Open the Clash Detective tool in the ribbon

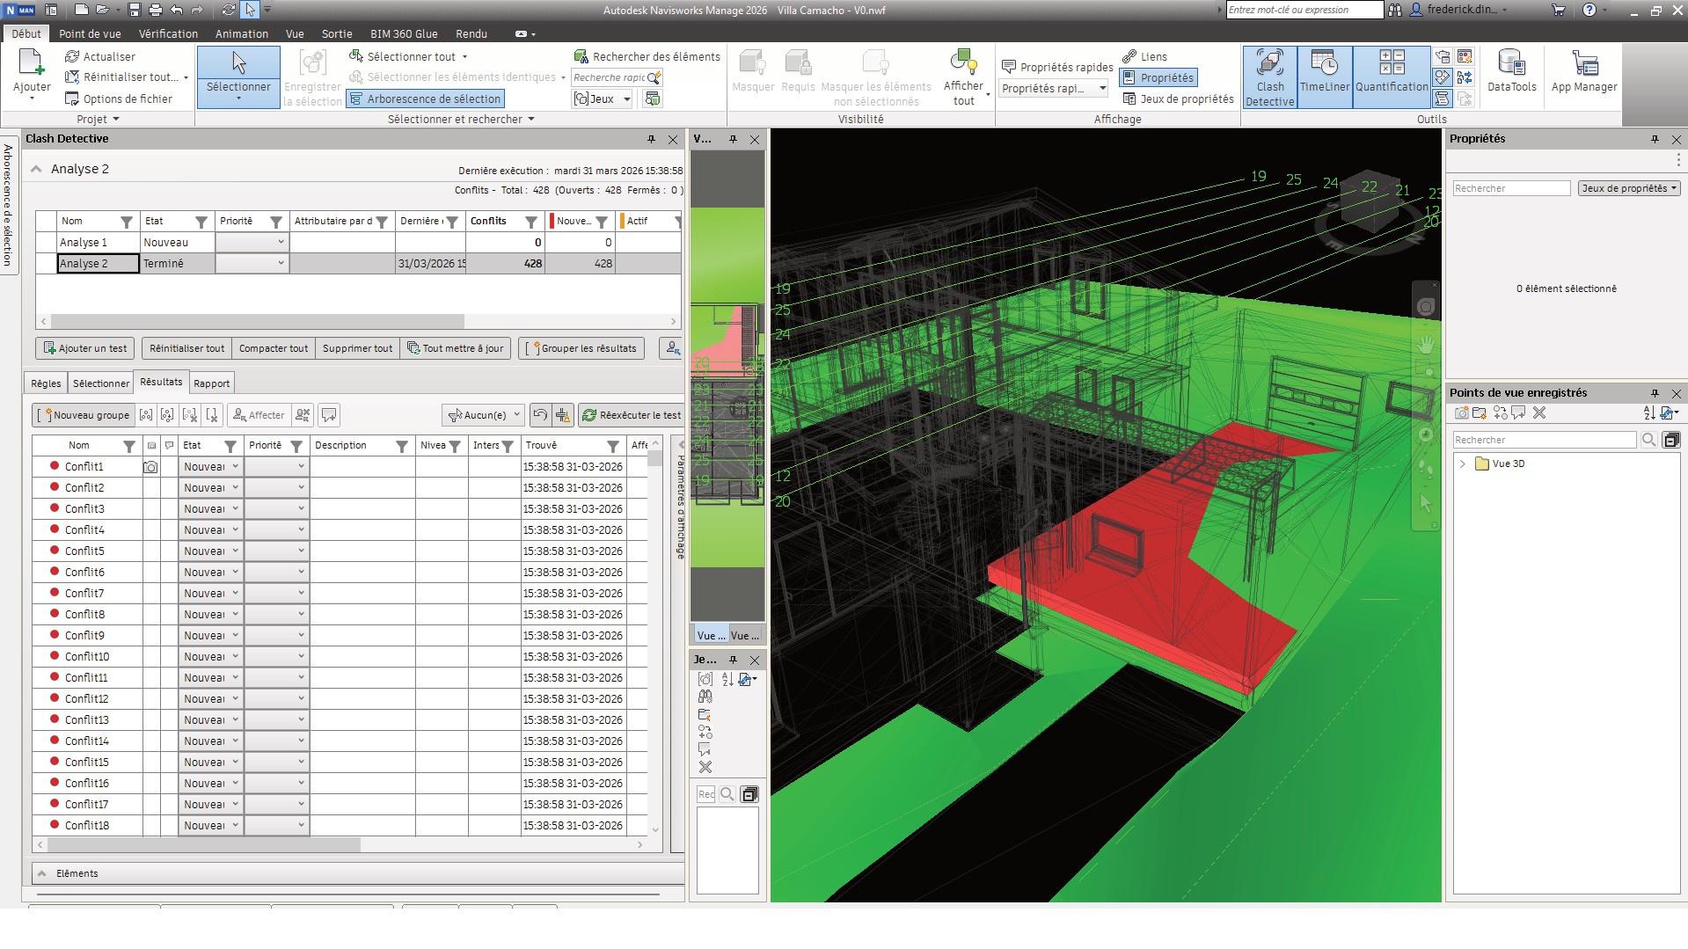pos(1269,77)
